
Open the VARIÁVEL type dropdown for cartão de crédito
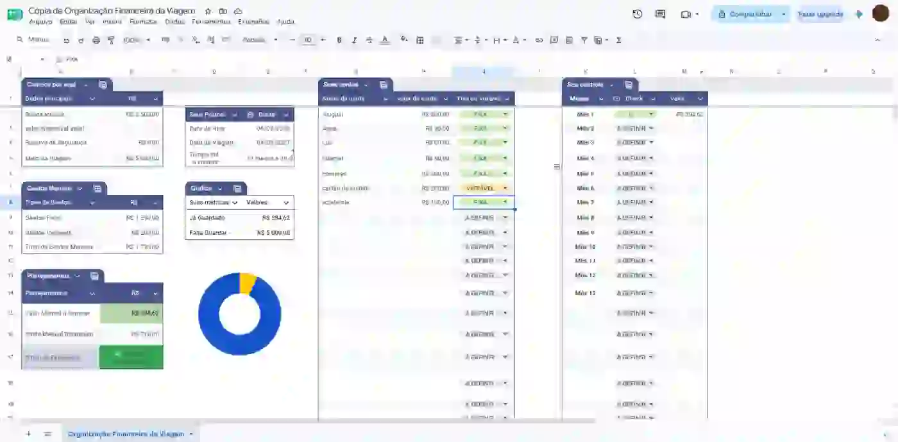pos(505,188)
